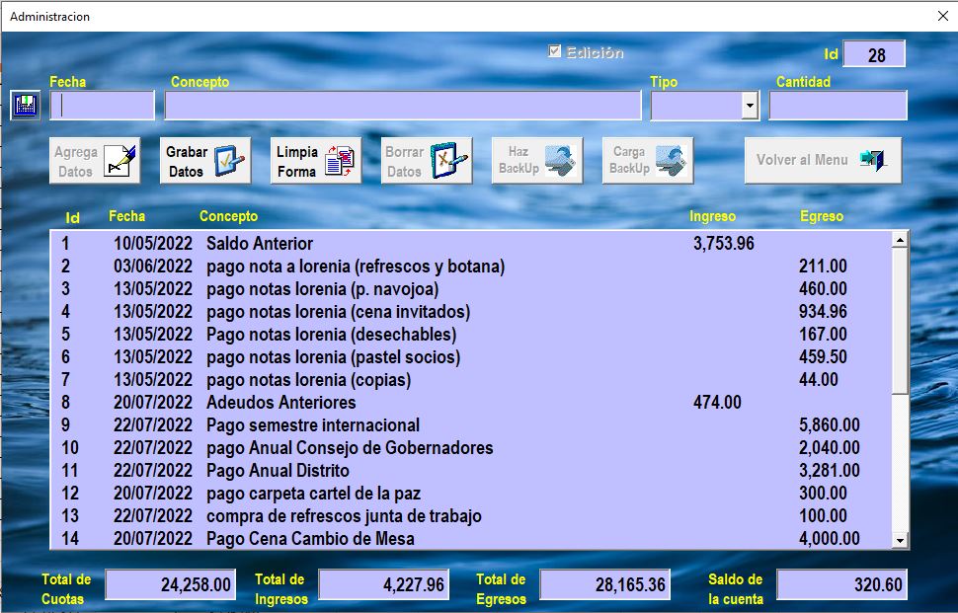
Task: Select row "Adeudos Anteriores"
Action: coord(470,402)
